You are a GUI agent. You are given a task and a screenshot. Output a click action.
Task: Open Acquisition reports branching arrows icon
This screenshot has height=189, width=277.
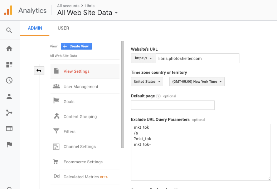coord(9,113)
